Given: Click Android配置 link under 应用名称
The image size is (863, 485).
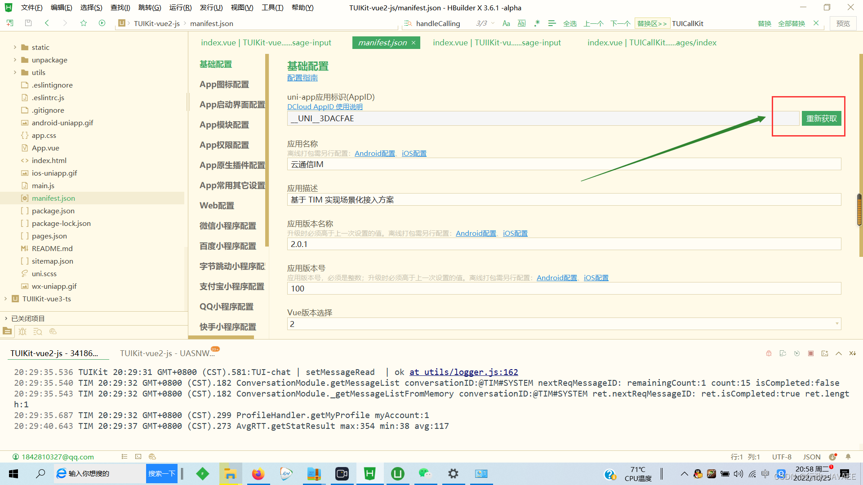Looking at the screenshot, I should pos(375,153).
